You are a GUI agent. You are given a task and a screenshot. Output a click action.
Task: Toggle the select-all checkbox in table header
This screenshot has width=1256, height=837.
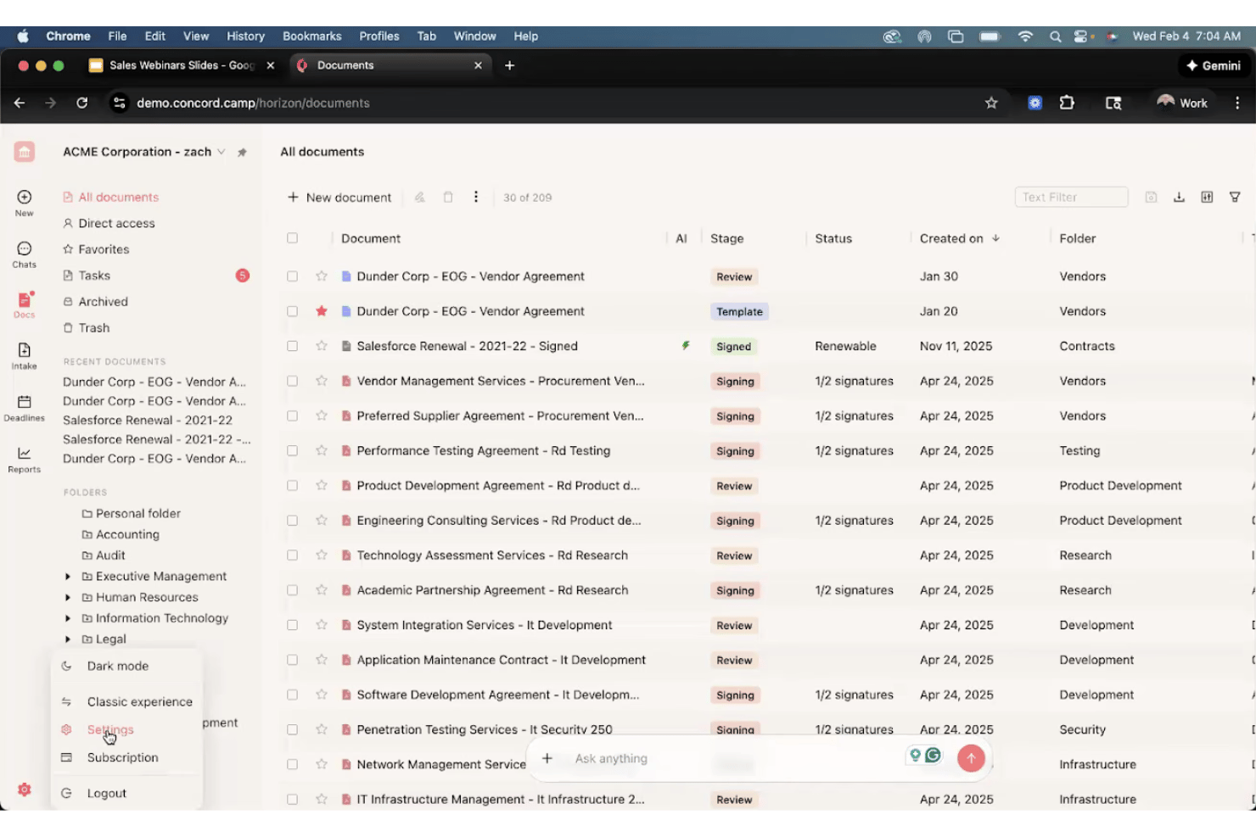point(292,238)
